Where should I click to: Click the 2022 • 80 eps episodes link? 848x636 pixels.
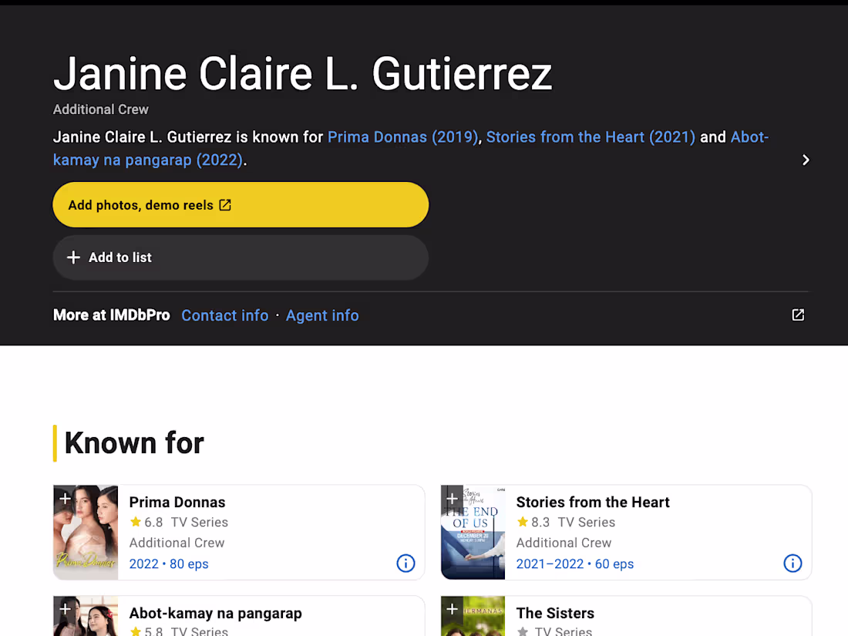[x=169, y=564]
